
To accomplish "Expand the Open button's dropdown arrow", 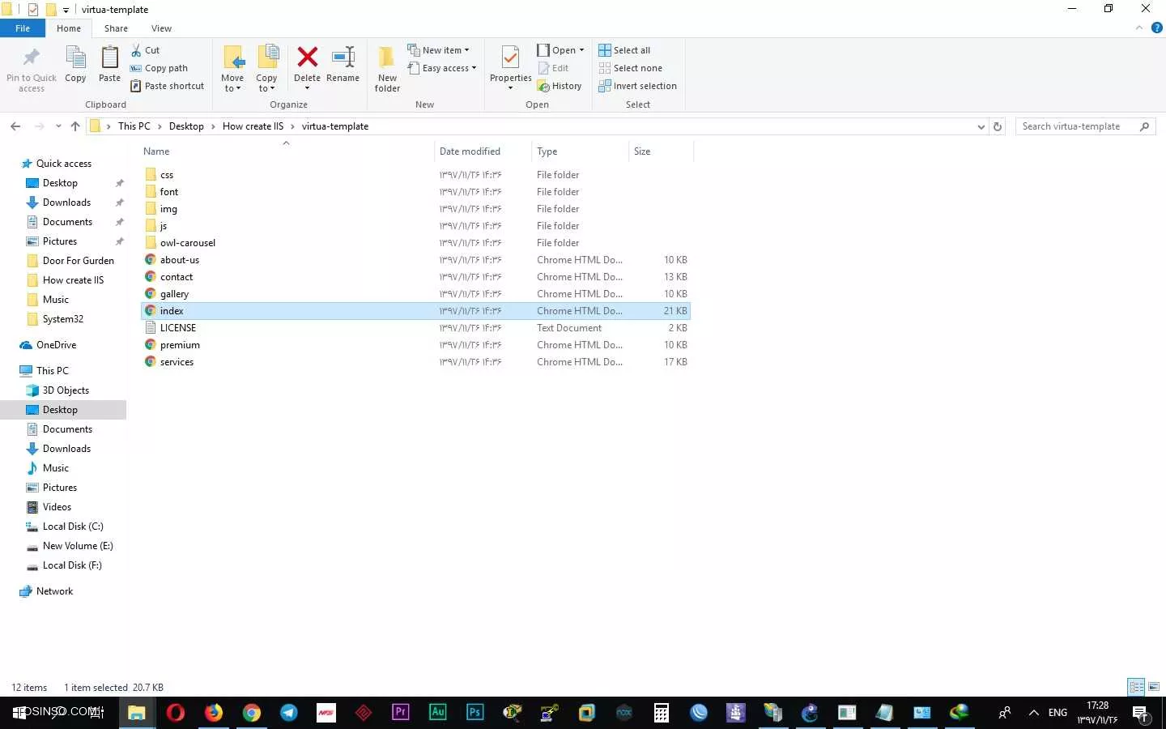I will point(581,50).
